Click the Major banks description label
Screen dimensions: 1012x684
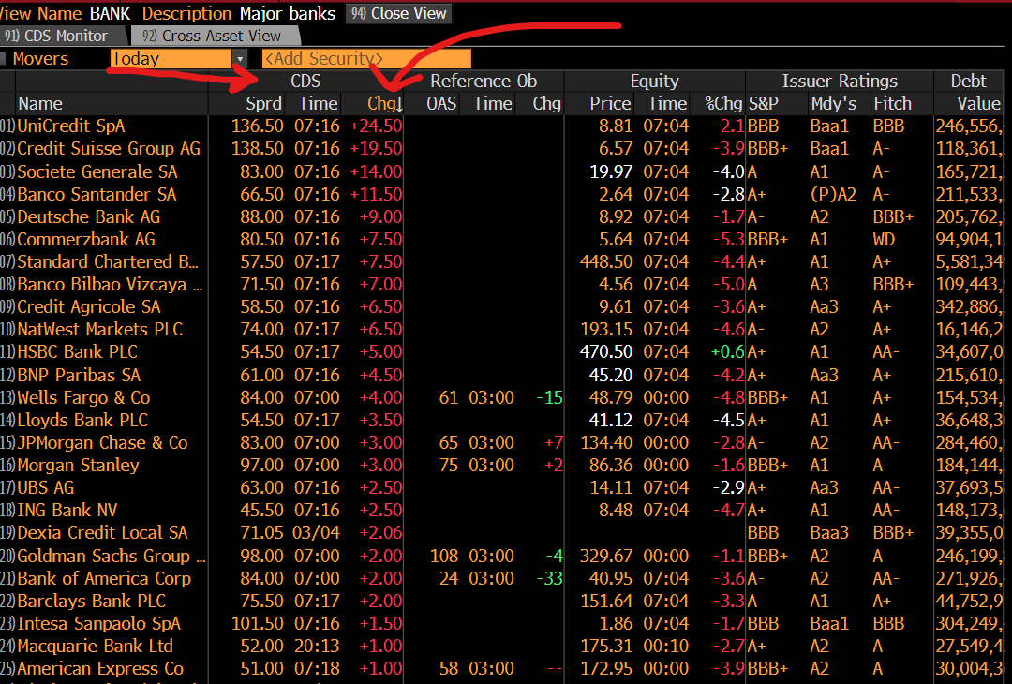pos(286,13)
